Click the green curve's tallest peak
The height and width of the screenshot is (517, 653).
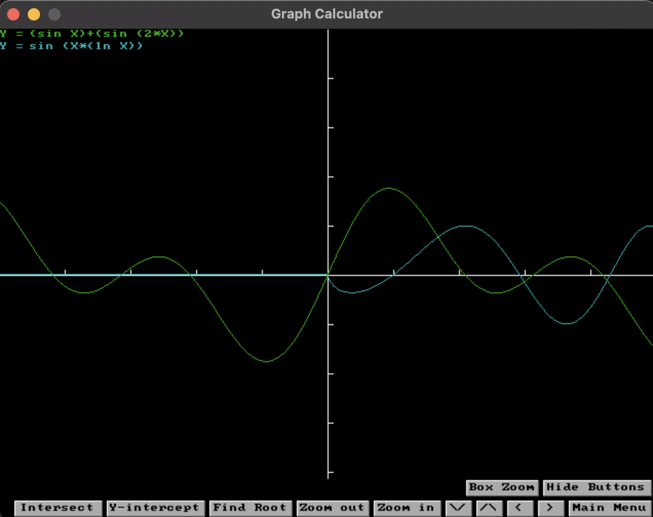tap(389, 189)
